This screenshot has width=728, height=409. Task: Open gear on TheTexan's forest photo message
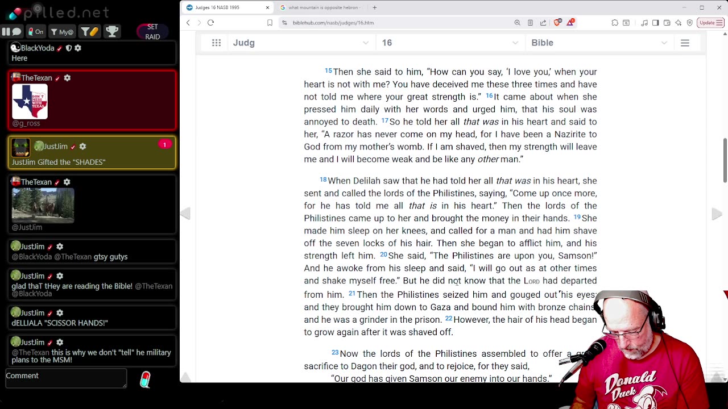point(67,182)
